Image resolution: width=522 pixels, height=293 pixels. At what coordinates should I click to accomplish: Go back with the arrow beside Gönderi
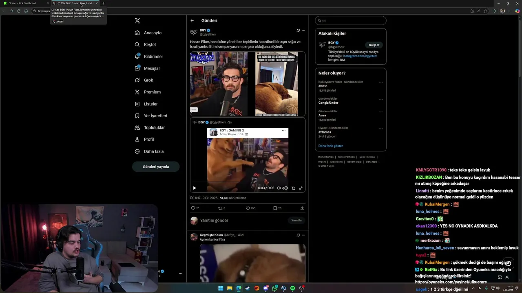point(192,20)
